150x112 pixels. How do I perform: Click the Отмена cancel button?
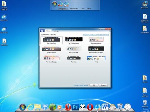103,85
